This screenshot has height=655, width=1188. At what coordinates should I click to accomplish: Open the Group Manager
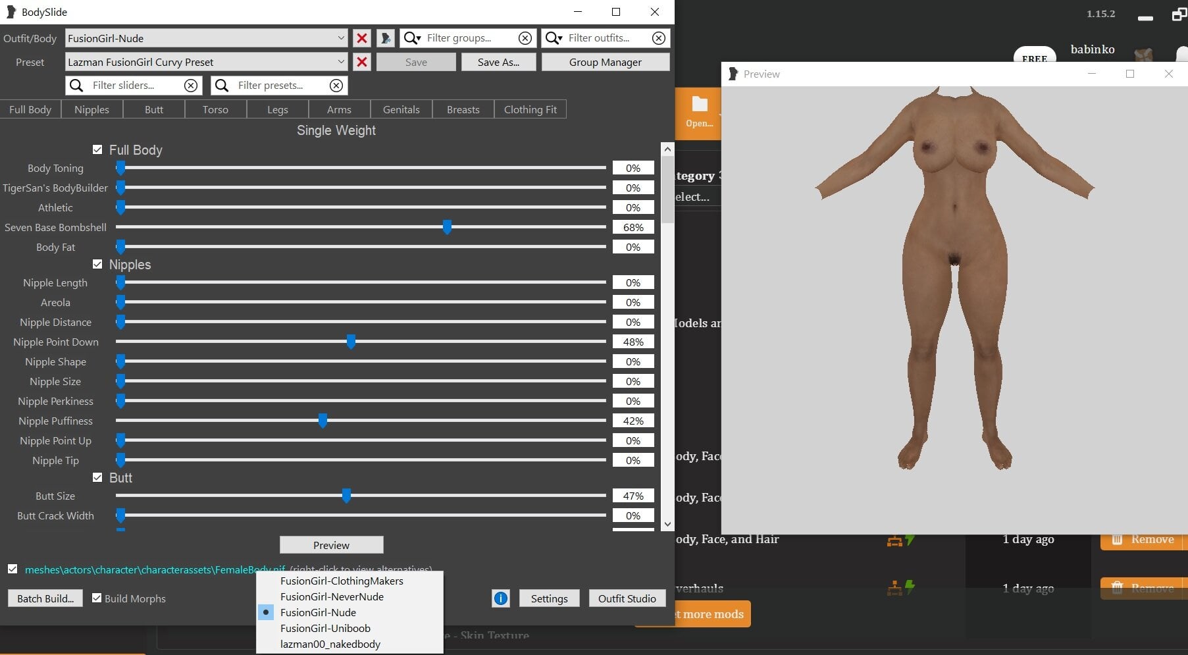tap(606, 62)
